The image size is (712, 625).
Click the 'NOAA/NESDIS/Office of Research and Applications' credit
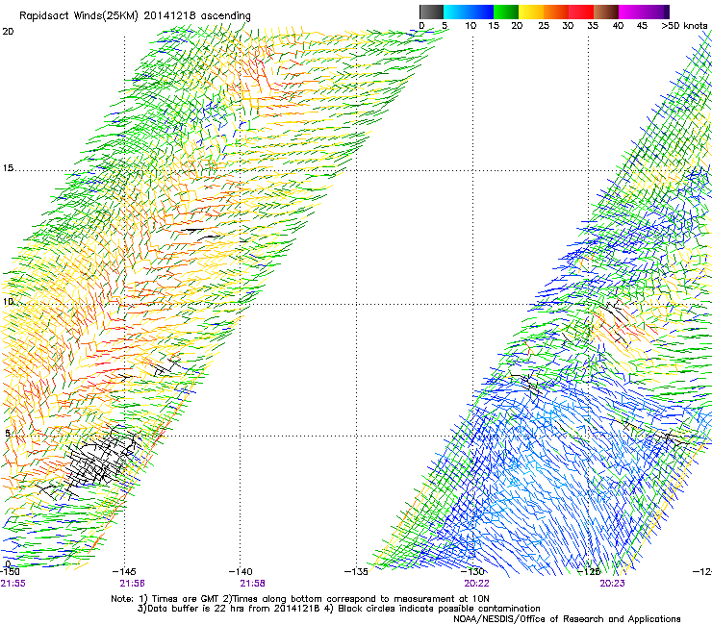coord(567,619)
